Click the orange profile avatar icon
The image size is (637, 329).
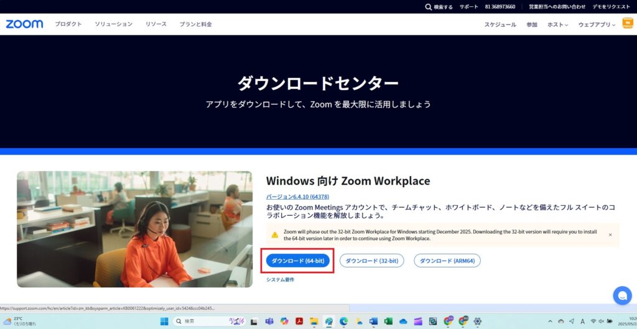coord(628,23)
